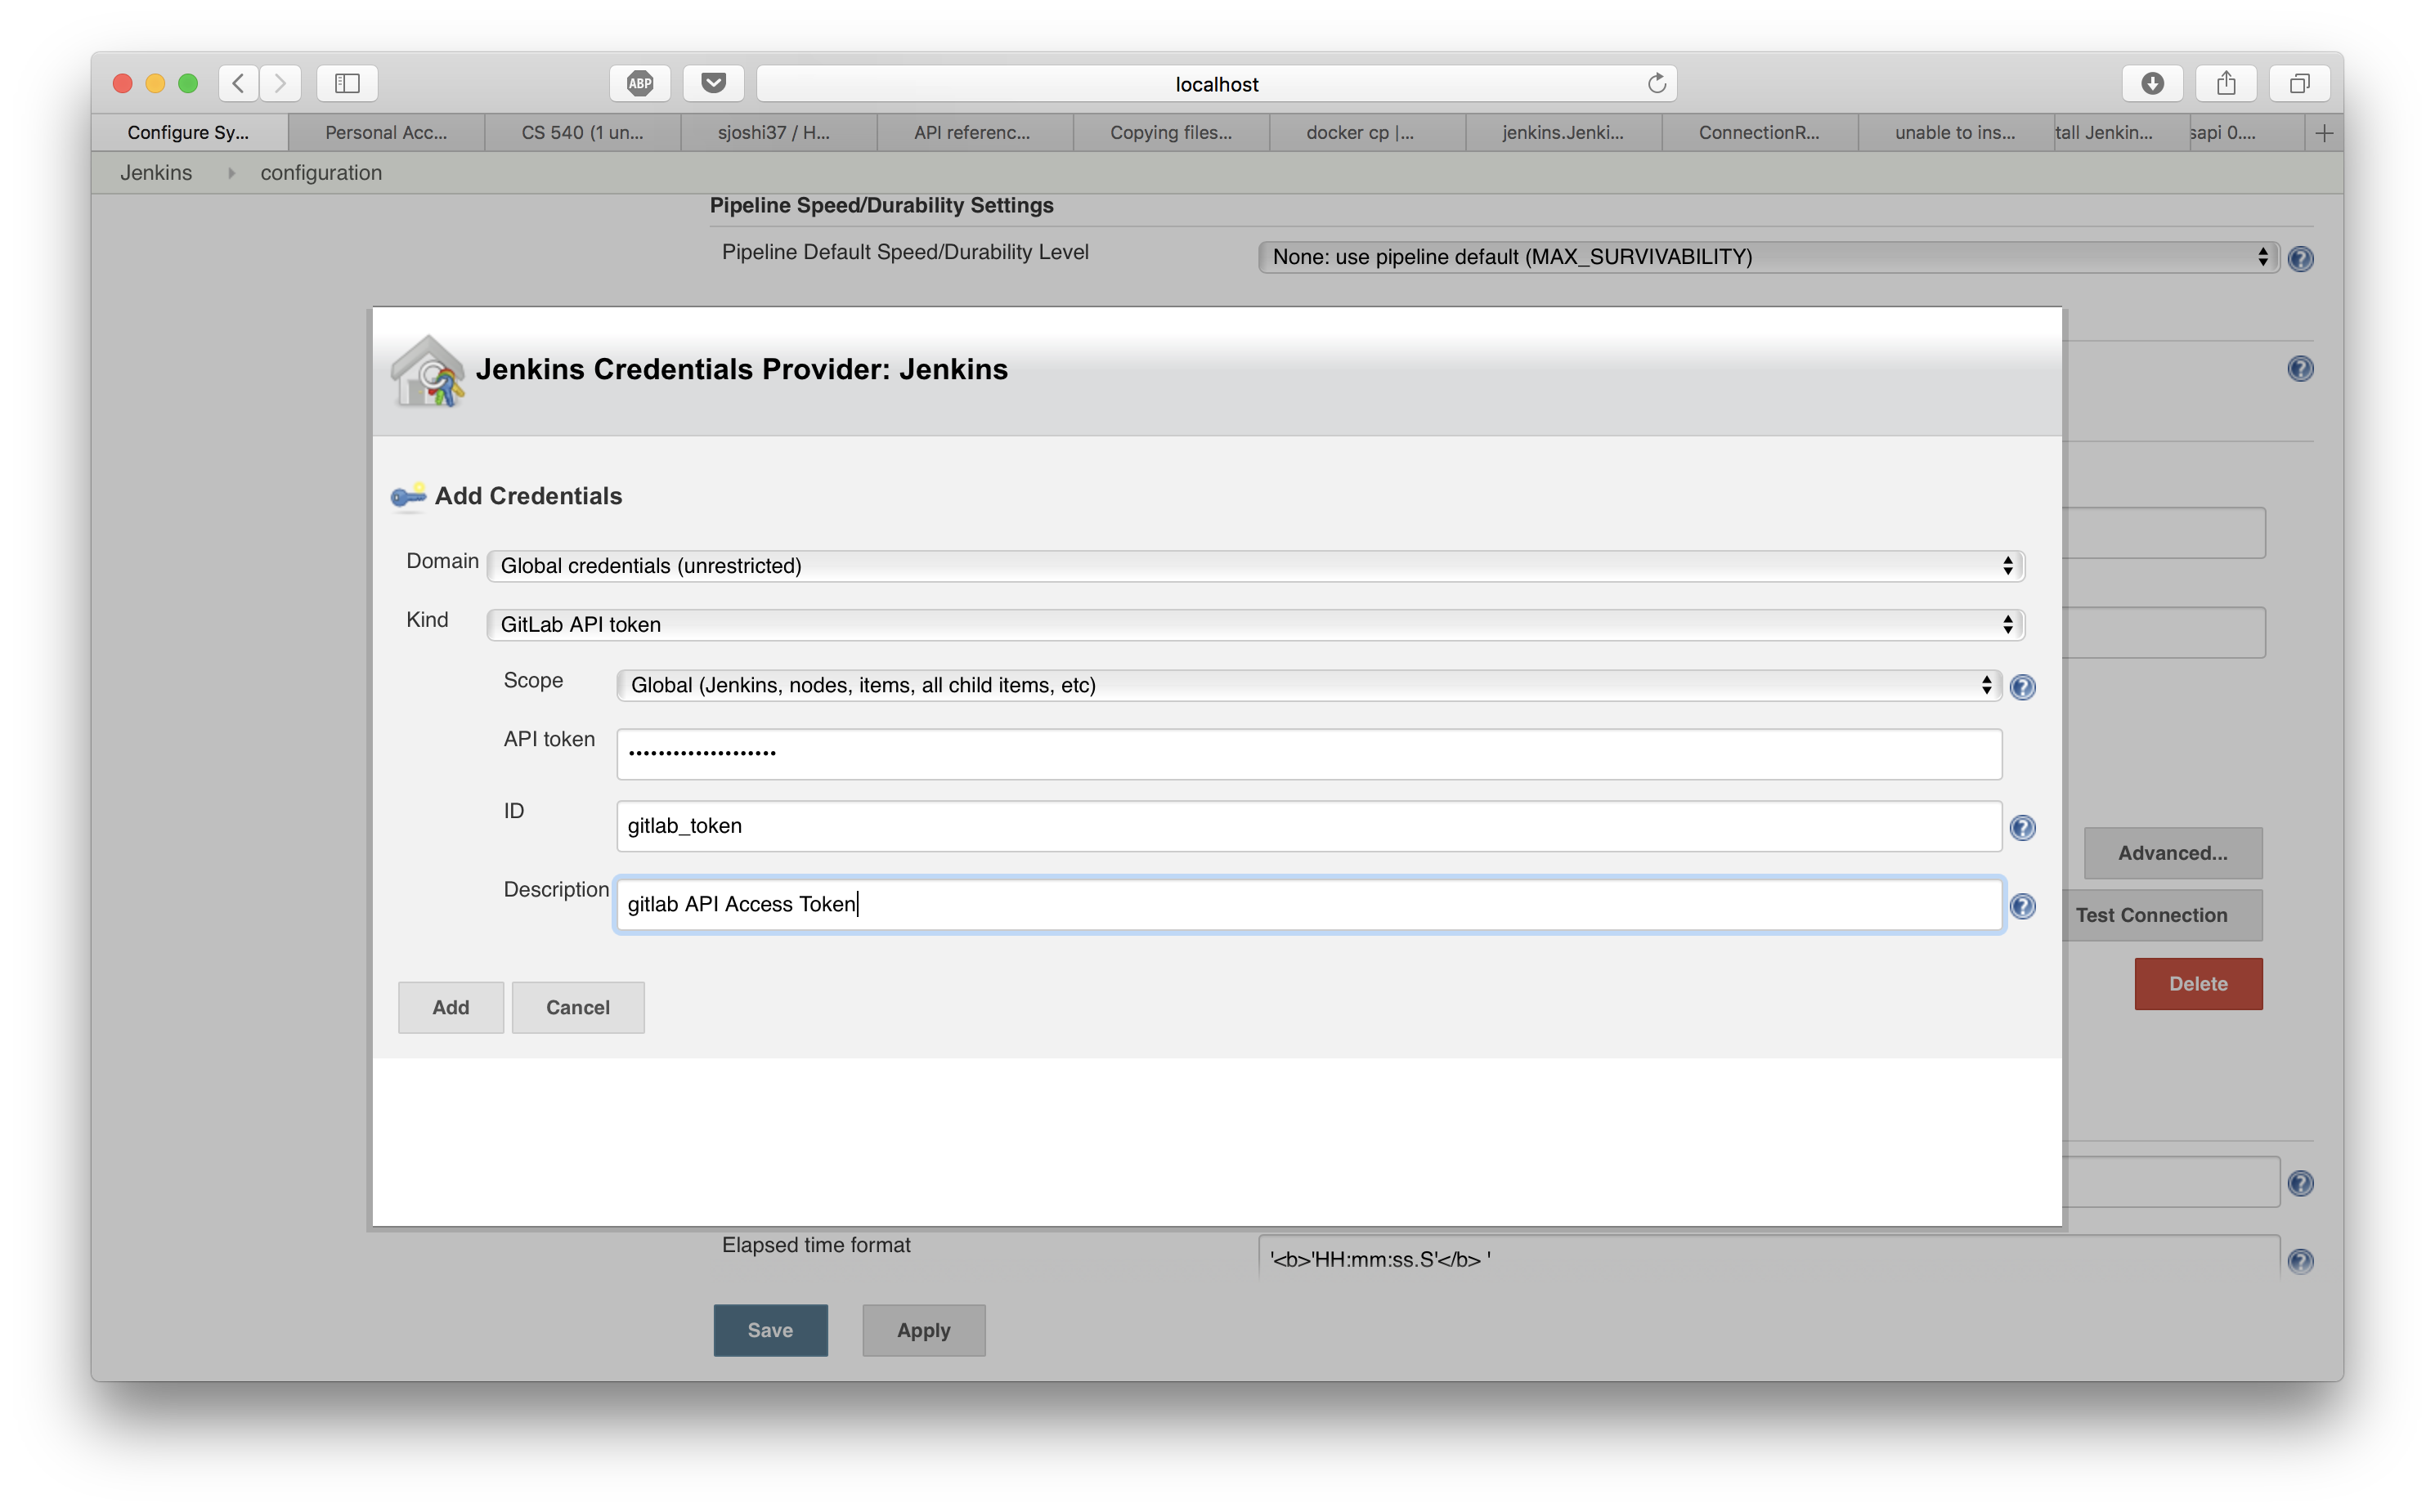Screen dimensions: 2435x1512
Task: Open the Scope dropdown Global Jenkins nodes
Action: pyautogui.click(x=1308, y=685)
